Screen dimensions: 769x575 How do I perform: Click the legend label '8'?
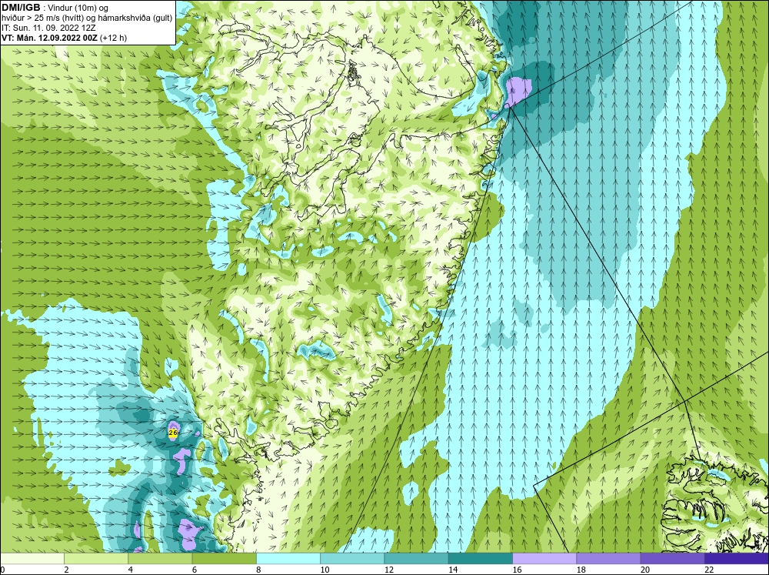pos(258,570)
